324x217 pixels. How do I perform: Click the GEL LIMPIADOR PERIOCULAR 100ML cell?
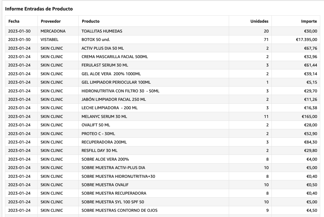pyautogui.click(x=116, y=82)
